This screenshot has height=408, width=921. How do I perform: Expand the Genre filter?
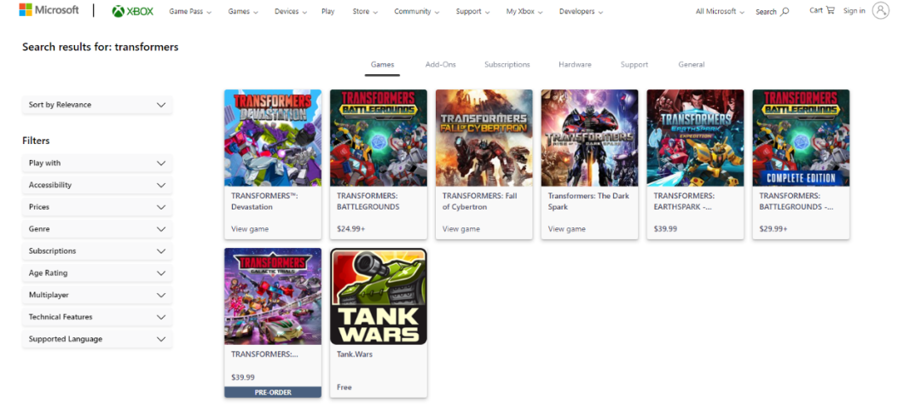(x=97, y=229)
